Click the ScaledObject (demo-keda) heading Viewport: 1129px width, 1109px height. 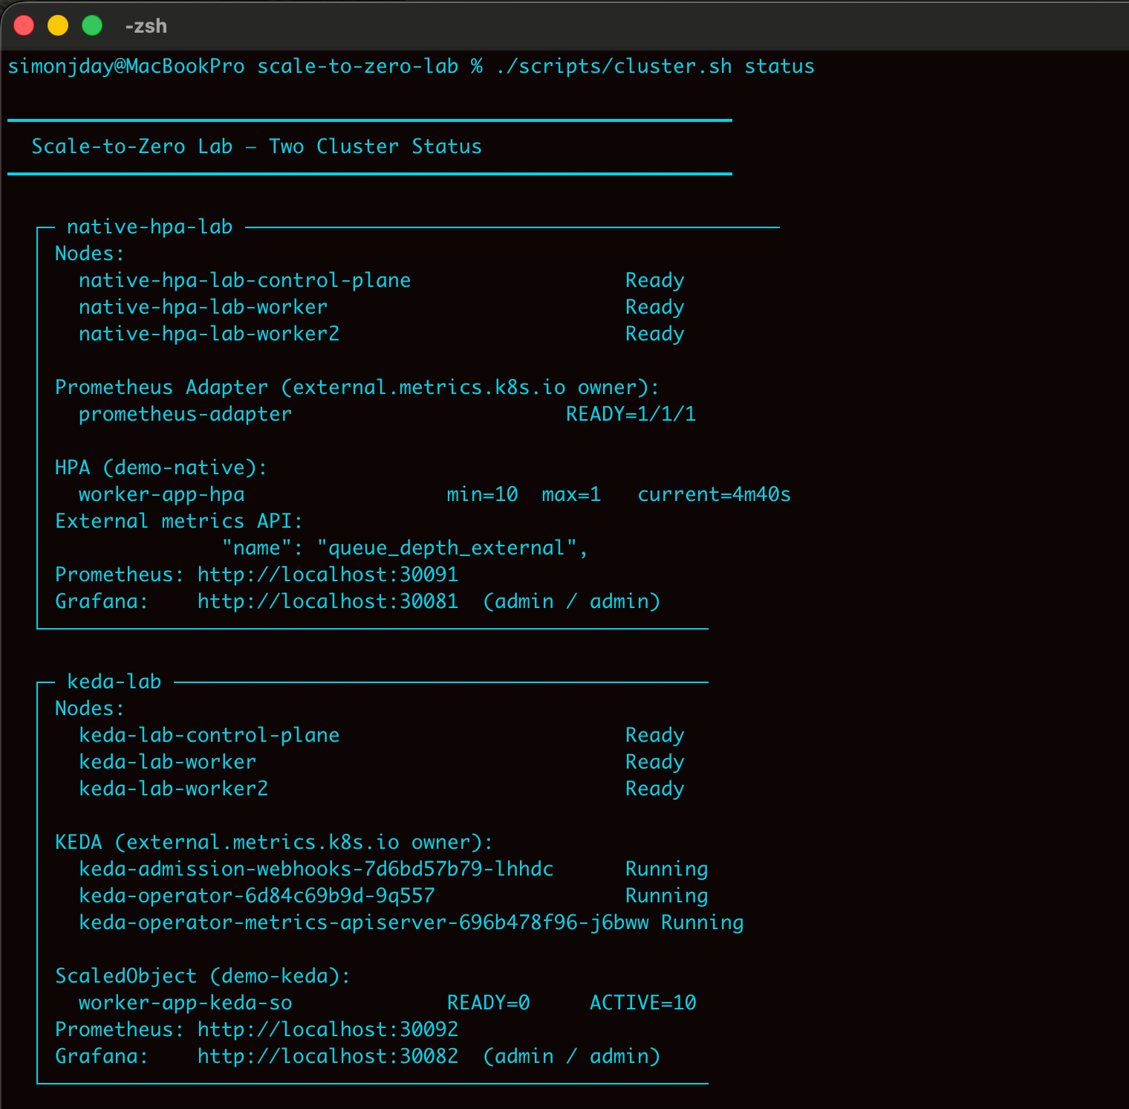point(203,976)
